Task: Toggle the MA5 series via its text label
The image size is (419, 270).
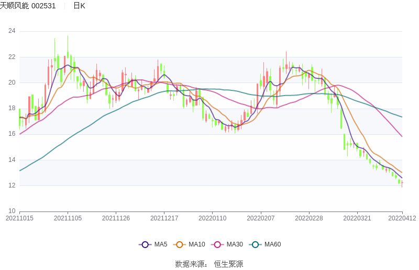Action: click(x=160, y=244)
